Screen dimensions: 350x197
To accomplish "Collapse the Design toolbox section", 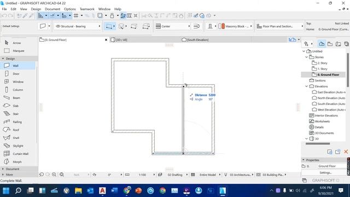I will 3,59.
